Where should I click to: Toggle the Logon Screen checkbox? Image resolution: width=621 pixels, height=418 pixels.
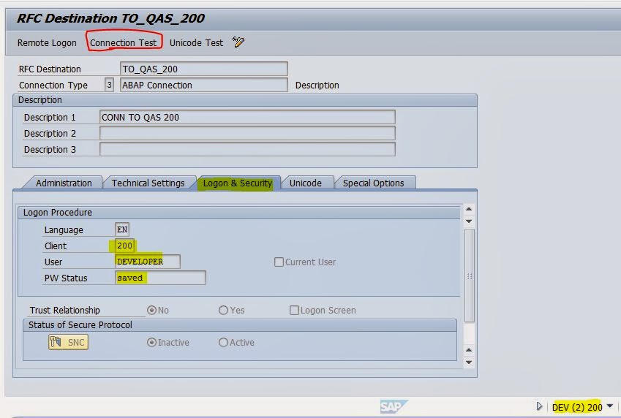294,310
